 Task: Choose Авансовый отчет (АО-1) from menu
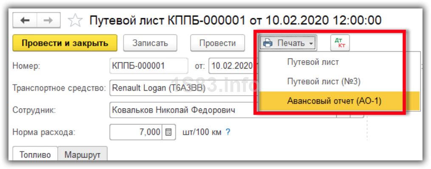pos(339,101)
